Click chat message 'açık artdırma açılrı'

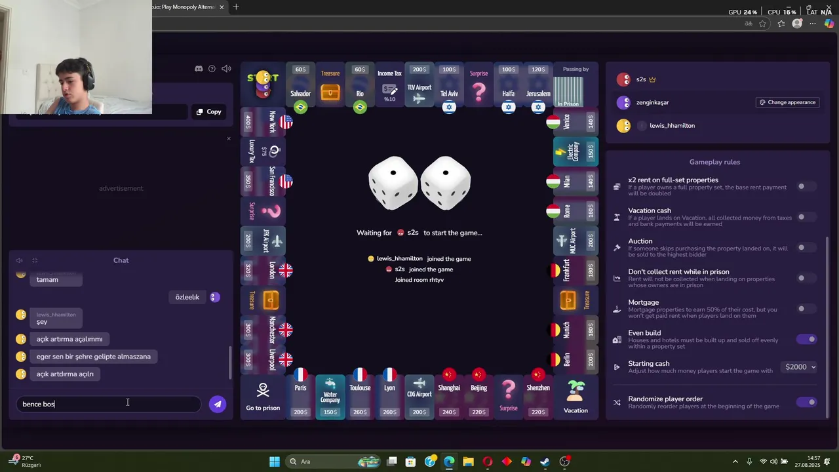click(x=65, y=374)
